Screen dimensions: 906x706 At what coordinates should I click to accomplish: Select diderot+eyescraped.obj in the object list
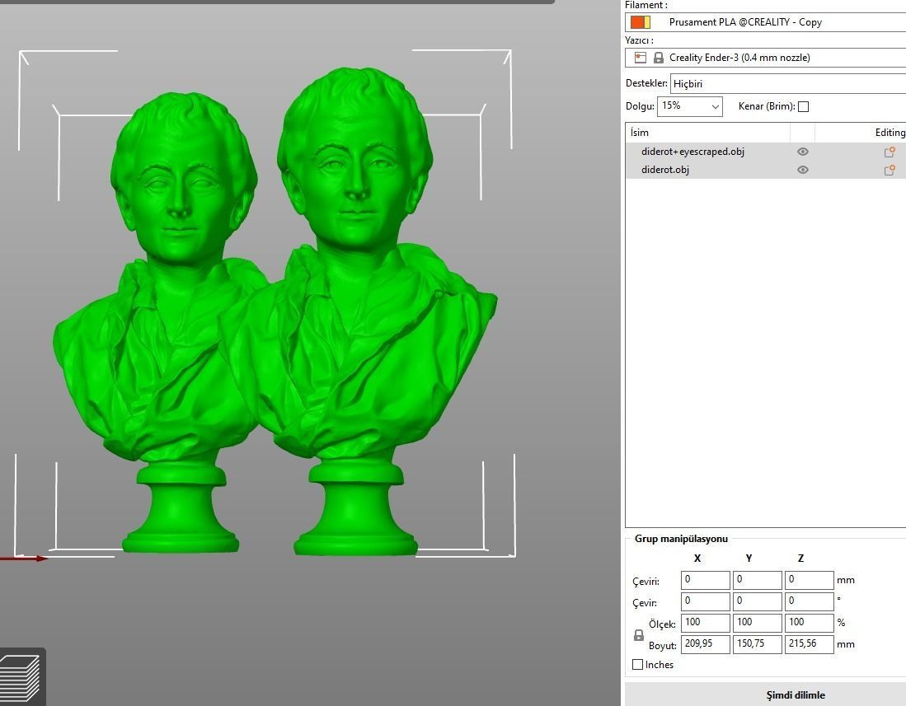[692, 152]
